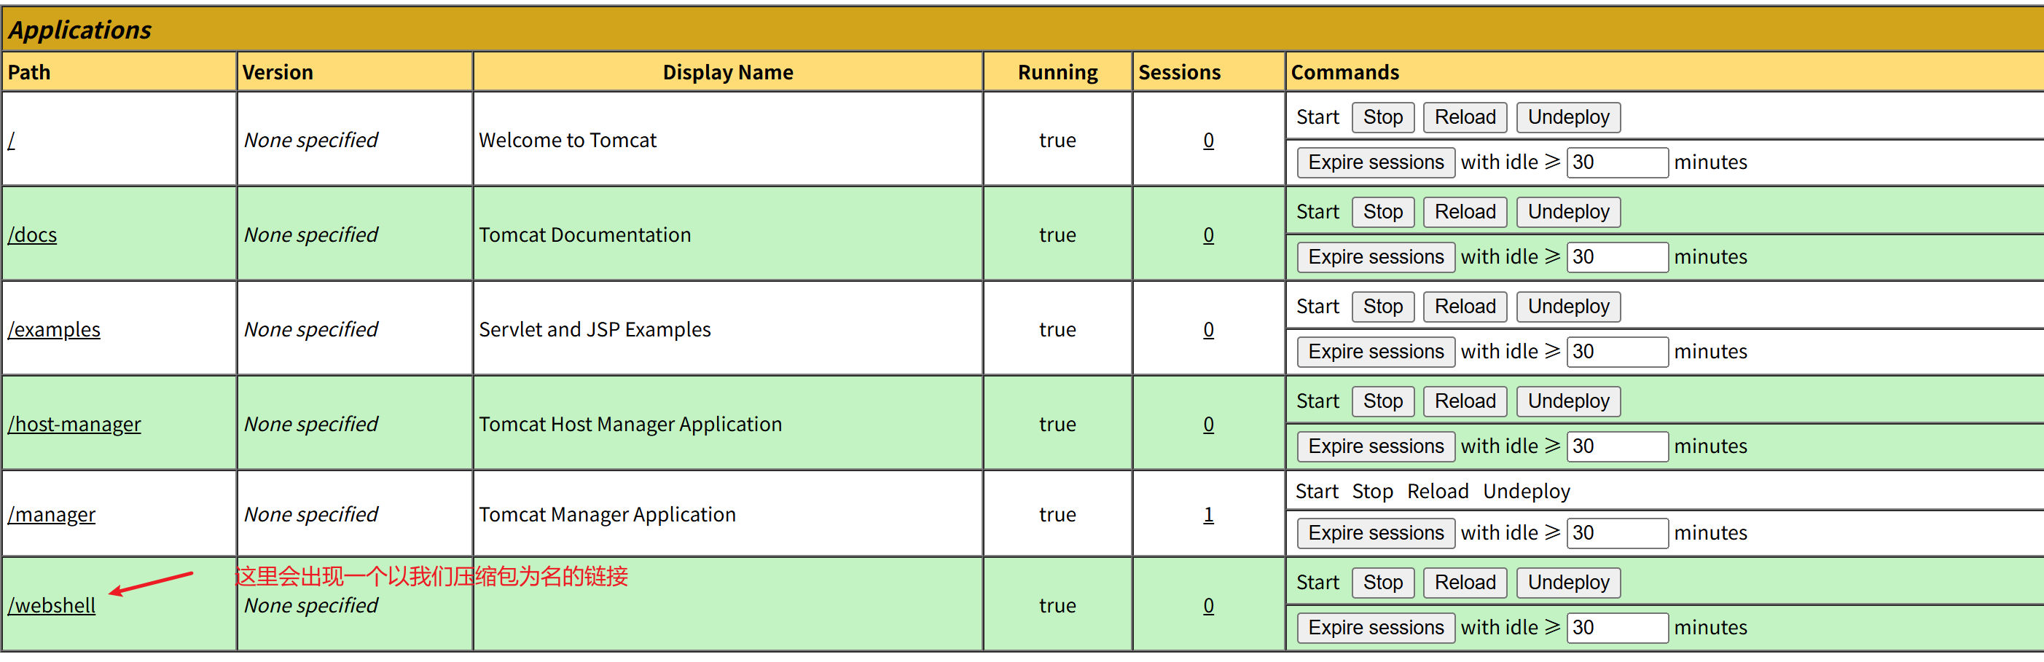
Task: Open the /webshell application link
Action: point(52,606)
